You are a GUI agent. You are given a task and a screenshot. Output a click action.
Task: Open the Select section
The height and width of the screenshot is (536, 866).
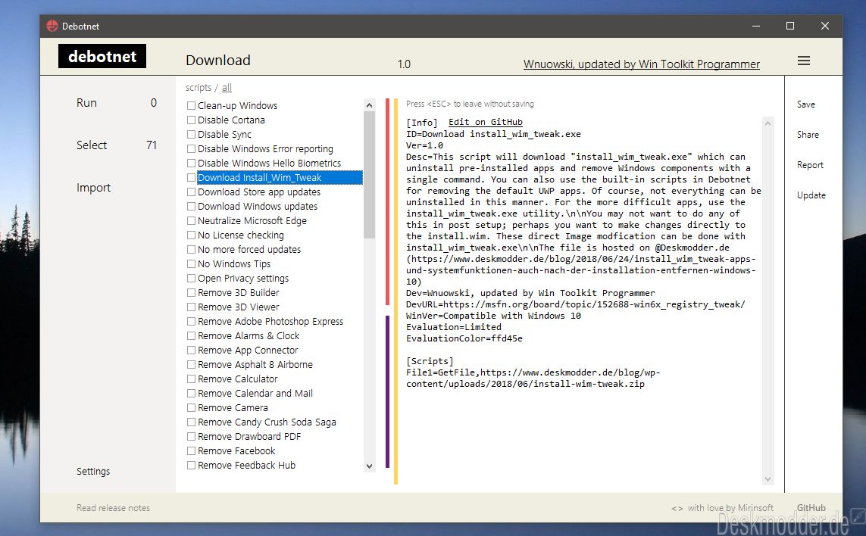coord(92,145)
